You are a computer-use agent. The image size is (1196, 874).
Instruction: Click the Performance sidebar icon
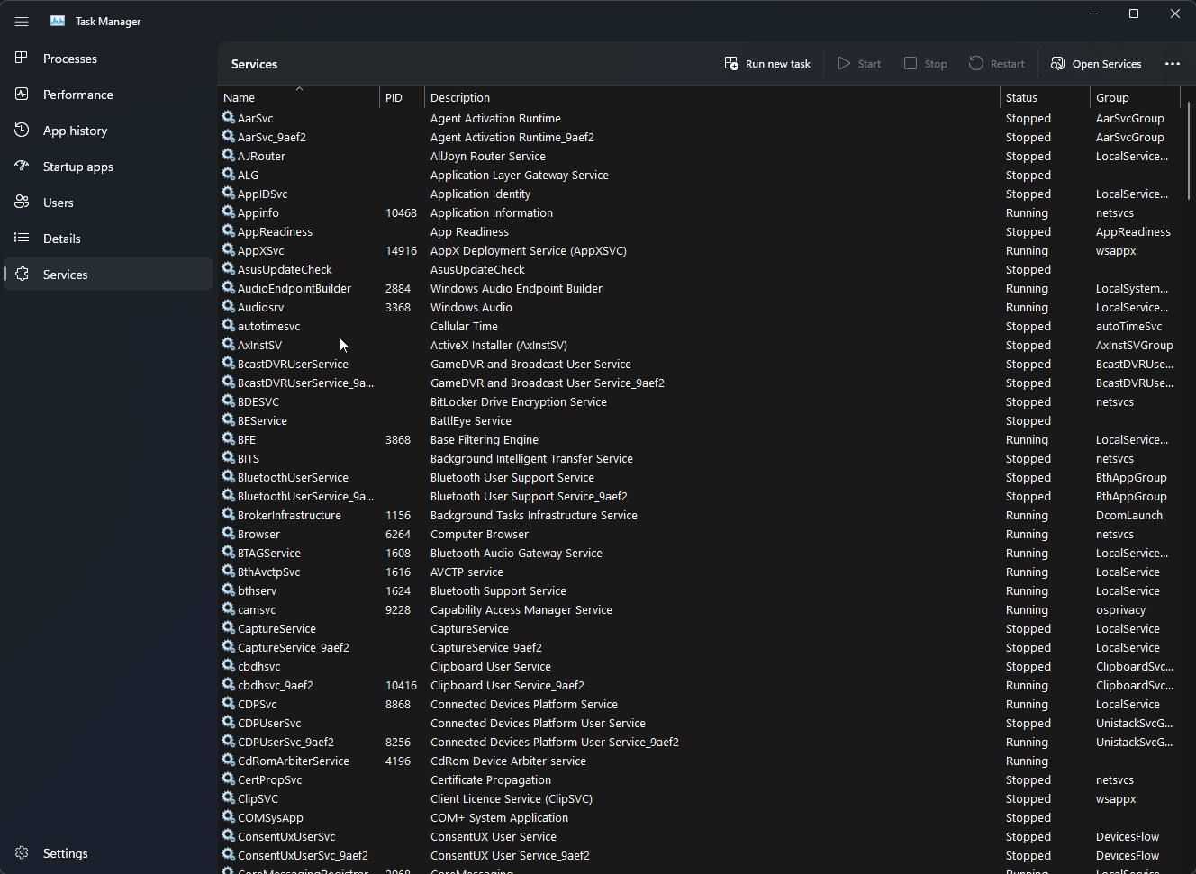[x=22, y=94]
